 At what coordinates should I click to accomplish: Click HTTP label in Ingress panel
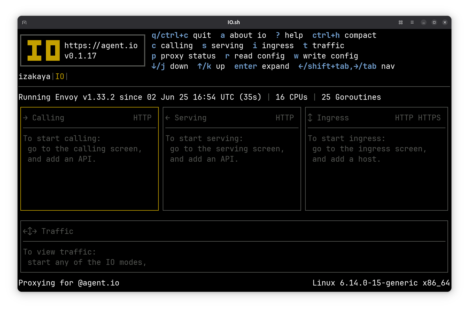404,118
